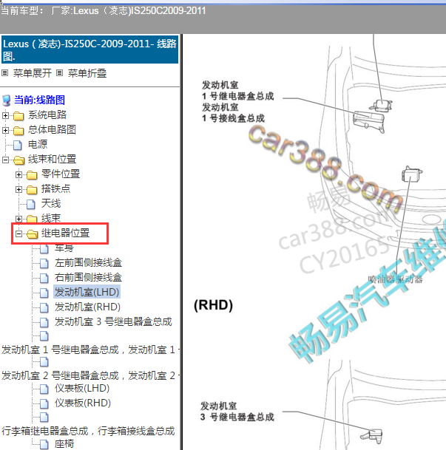Click the 左前围侧接线盒 document icon

click(x=44, y=263)
